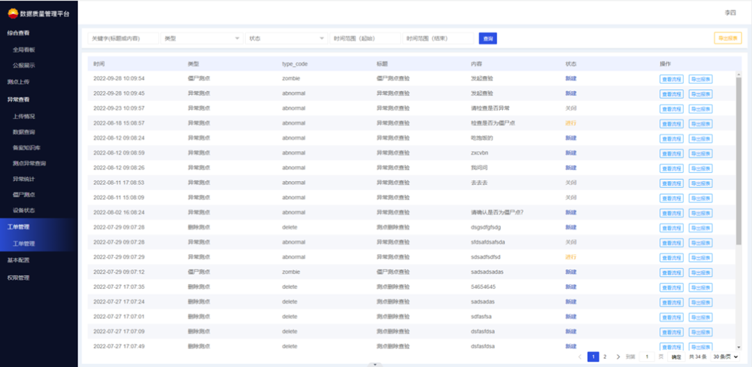Expand the 基本配置 sidebar section
This screenshot has width=752, height=367.
[18, 260]
